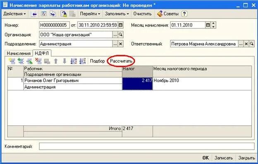
Task: Click the Подбор button
Action: coord(98,61)
